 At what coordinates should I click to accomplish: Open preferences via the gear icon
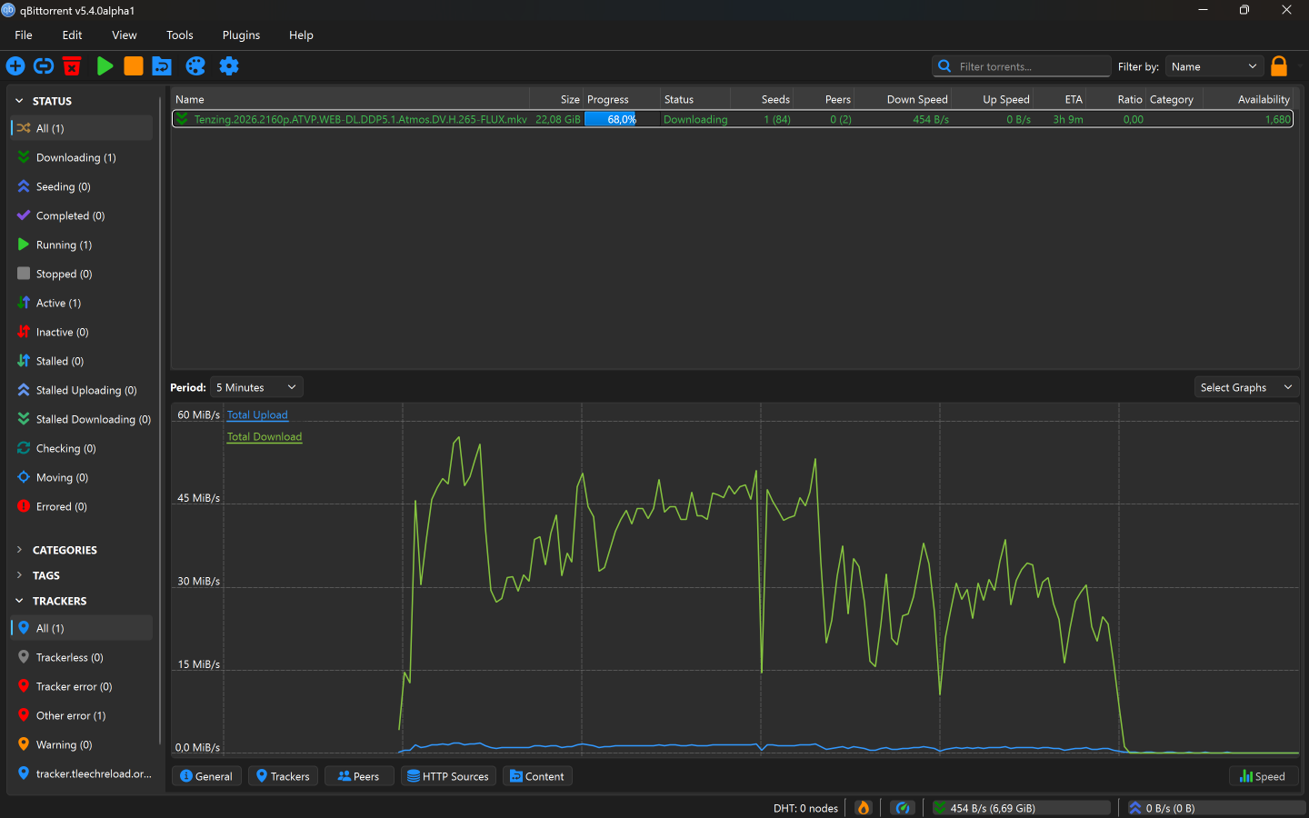pos(229,66)
